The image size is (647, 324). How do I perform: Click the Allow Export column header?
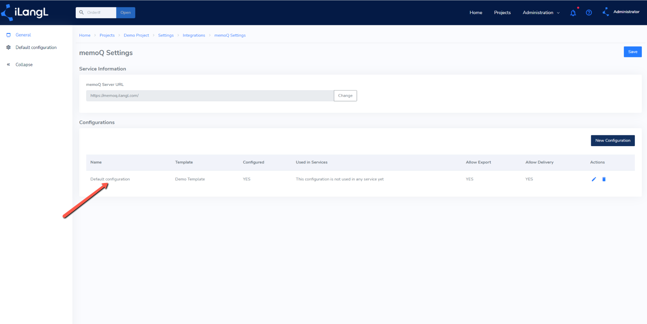478,162
